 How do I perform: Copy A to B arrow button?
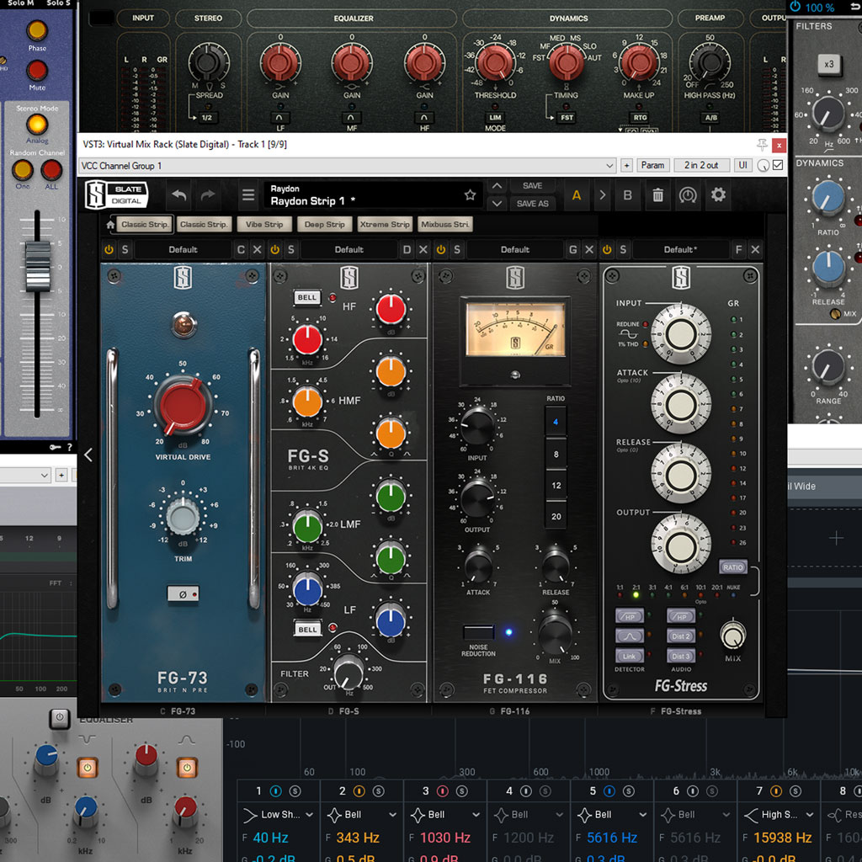point(603,195)
